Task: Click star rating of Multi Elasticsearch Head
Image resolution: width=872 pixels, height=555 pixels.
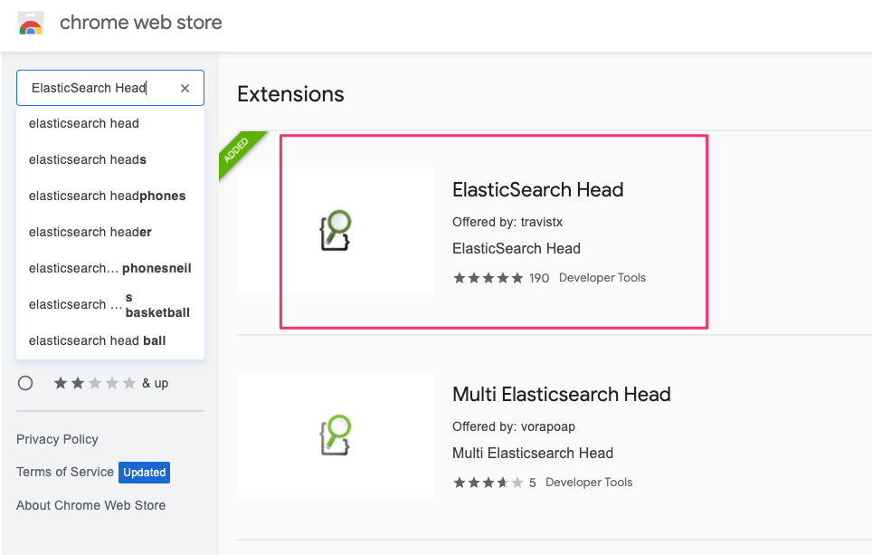Action: (x=488, y=483)
